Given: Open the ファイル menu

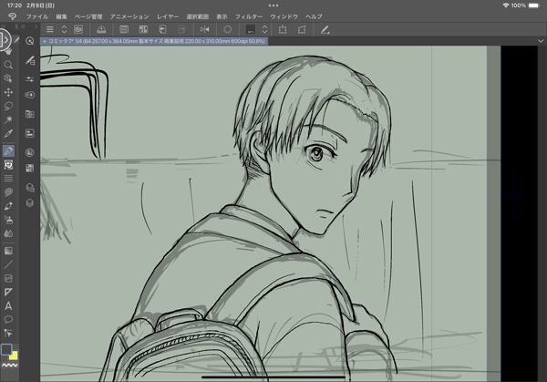Looking at the screenshot, I should (x=37, y=17).
